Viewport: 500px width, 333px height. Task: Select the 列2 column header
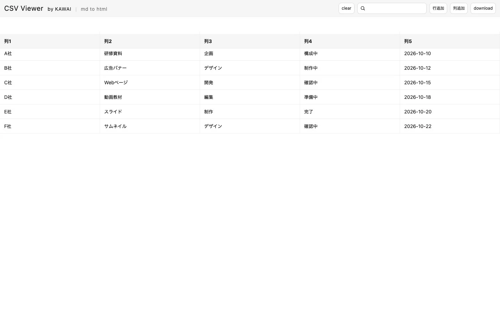point(150,41)
